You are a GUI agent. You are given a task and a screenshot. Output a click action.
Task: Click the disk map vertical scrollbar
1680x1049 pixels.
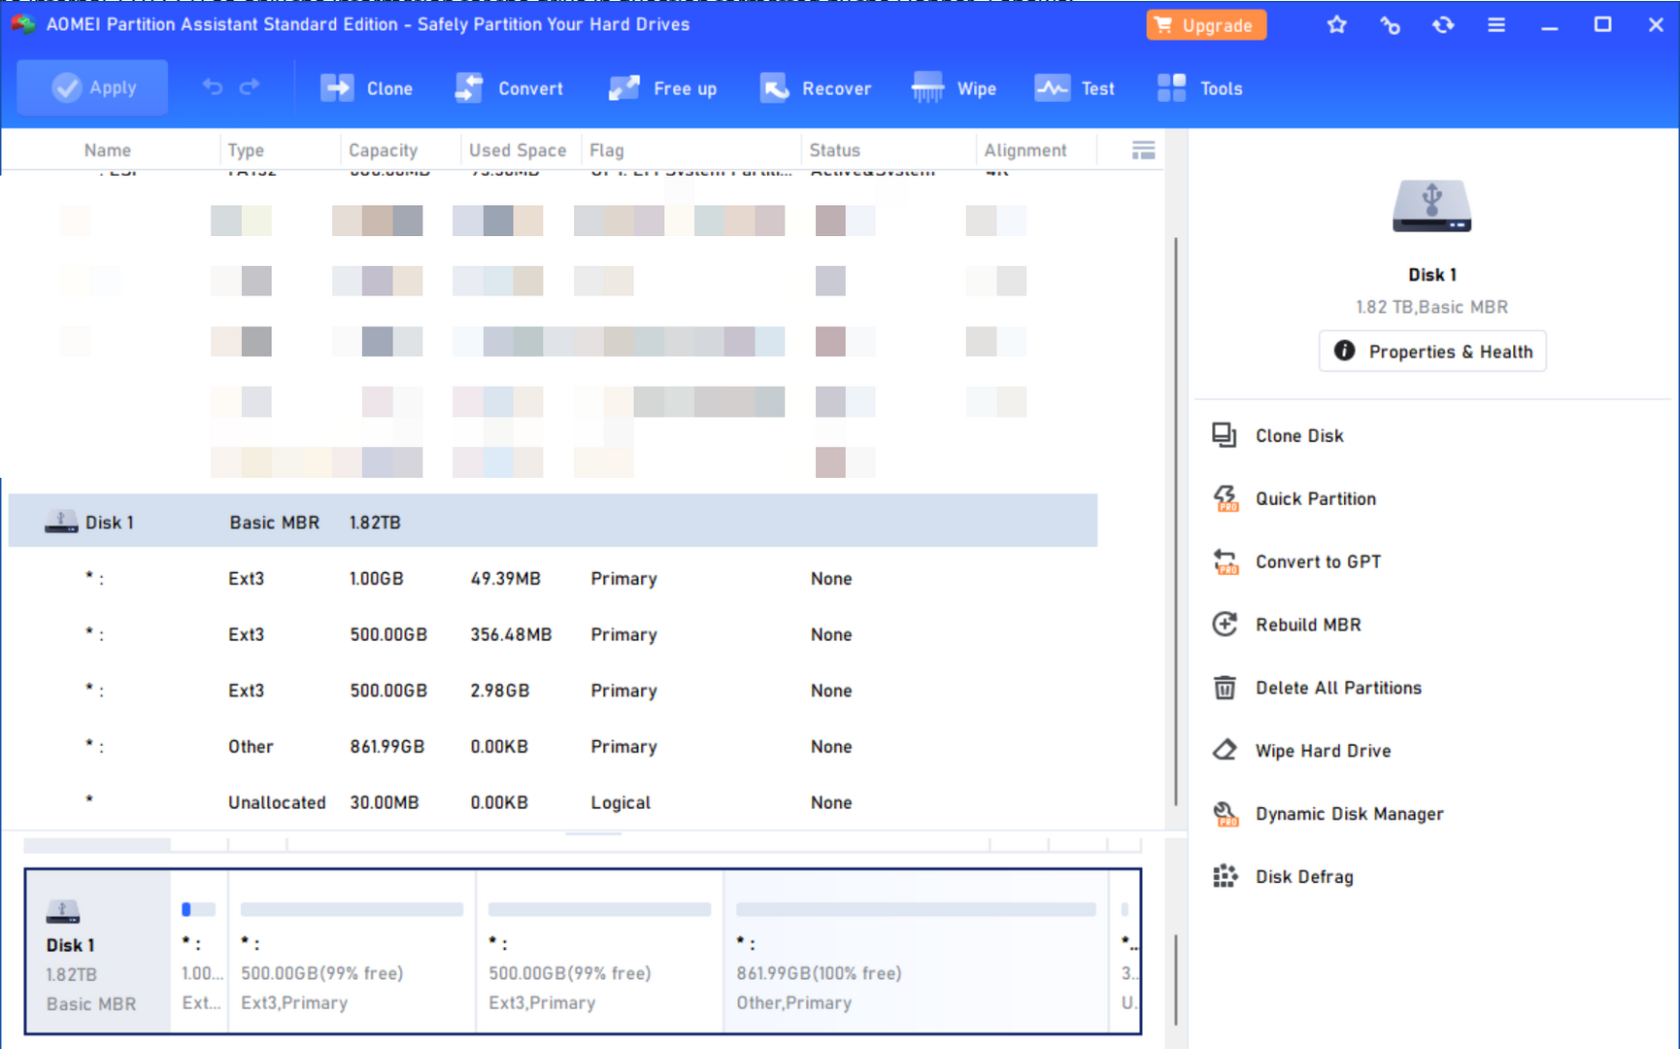pyautogui.click(x=1176, y=979)
